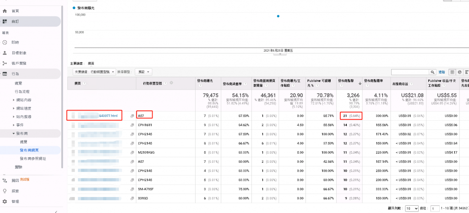Open page in new window icon on A57 843077 row
Screen dimensions: 469x213
coord(132,116)
